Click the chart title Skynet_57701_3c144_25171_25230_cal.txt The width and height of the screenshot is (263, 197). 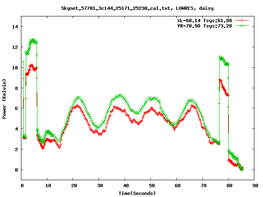pos(117,8)
